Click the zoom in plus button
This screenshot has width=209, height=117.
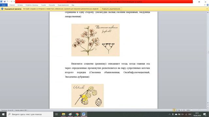point(207,110)
